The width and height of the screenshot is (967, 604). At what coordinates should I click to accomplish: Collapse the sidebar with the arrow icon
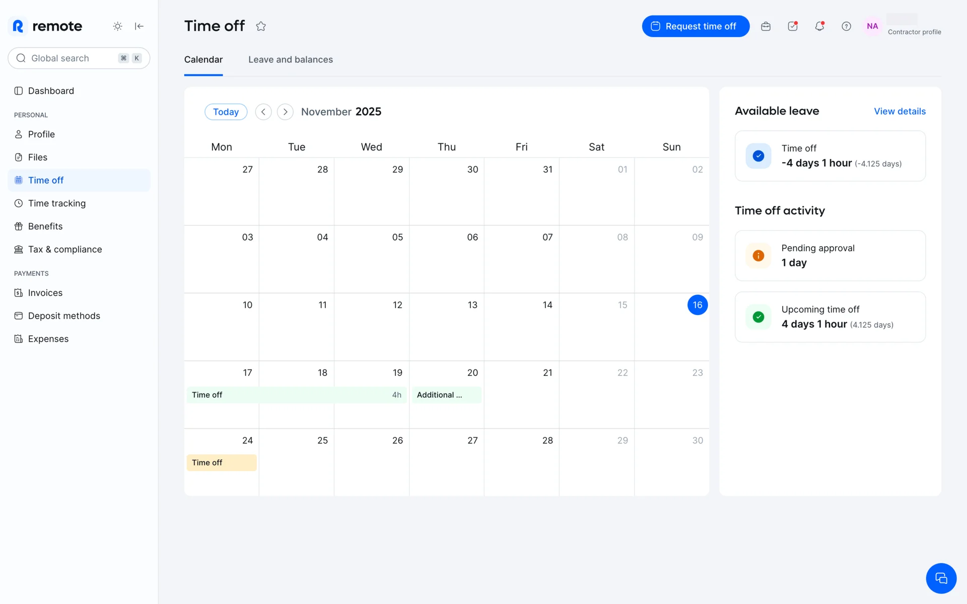(x=139, y=26)
